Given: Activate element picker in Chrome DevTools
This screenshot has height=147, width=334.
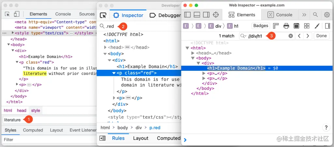Looking at the screenshot, I should (x=7, y=14).
